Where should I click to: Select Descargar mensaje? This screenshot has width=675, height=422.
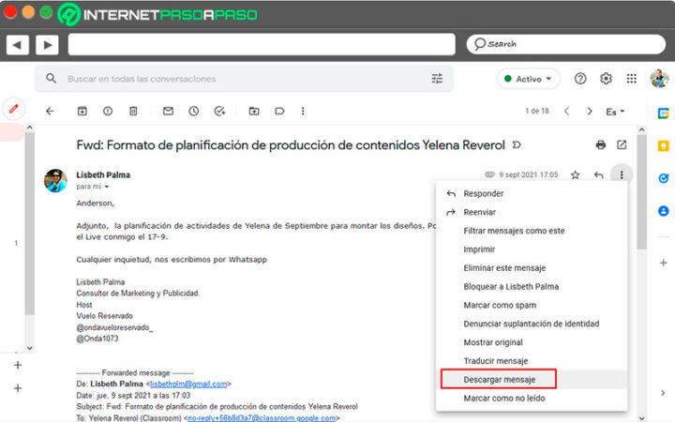532,380
